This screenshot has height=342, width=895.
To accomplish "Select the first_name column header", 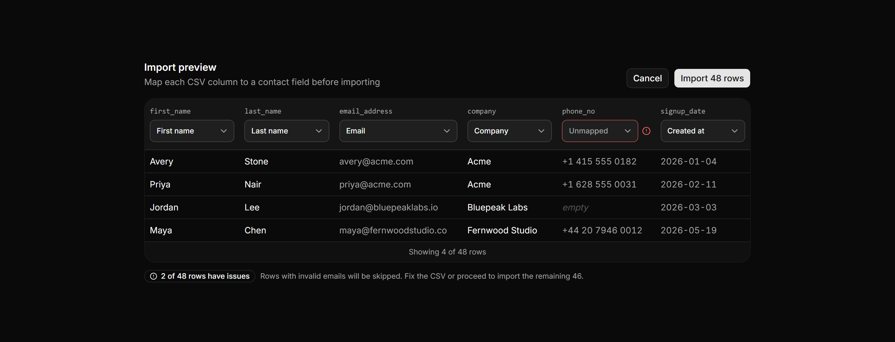I will click(170, 111).
